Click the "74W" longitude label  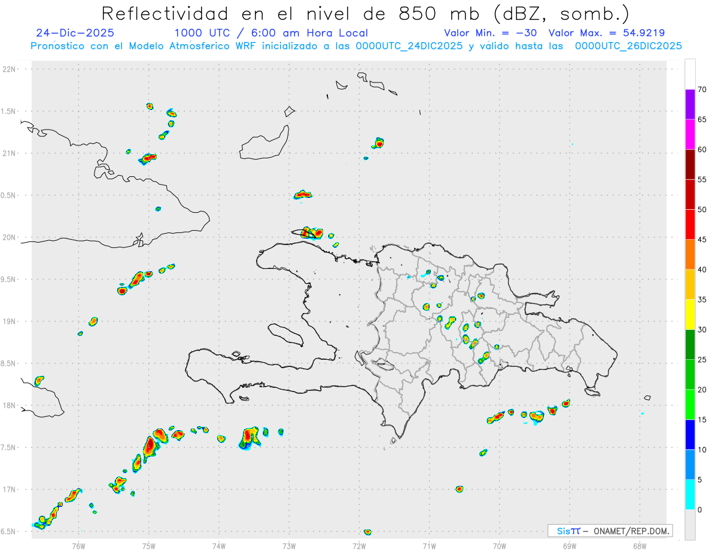point(219,545)
